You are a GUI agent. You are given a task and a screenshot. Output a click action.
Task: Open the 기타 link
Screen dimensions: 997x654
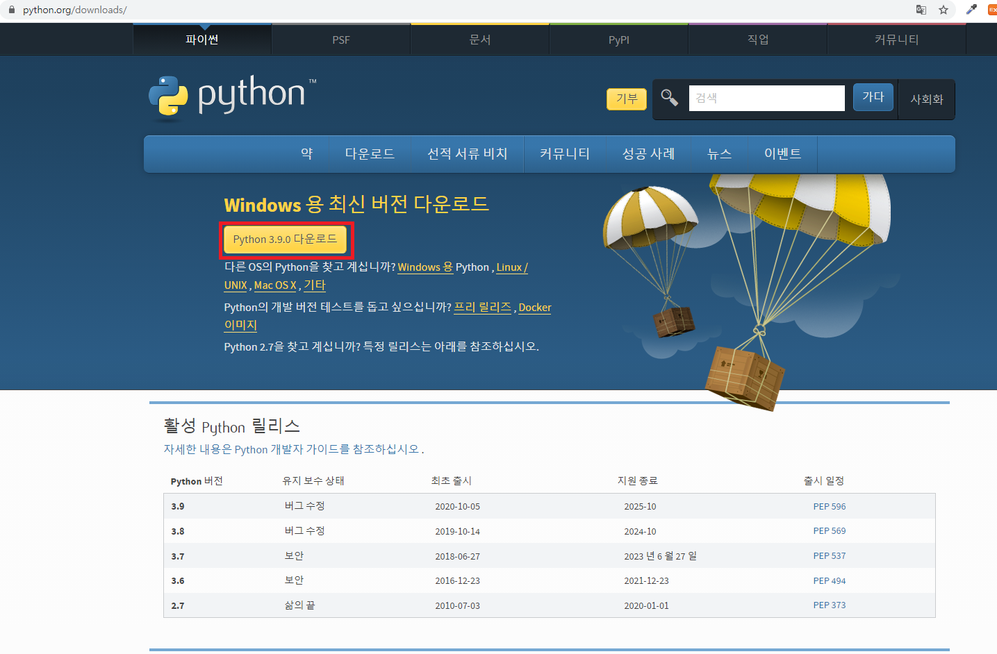click(x=315, y=285)
